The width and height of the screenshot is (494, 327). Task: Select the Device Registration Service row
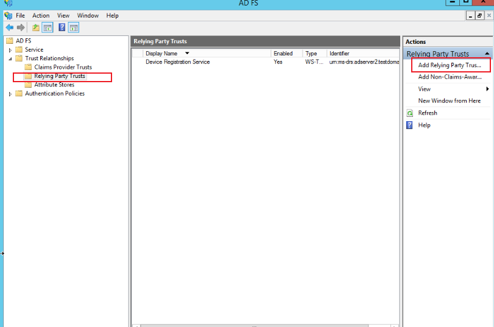[266, 62]
